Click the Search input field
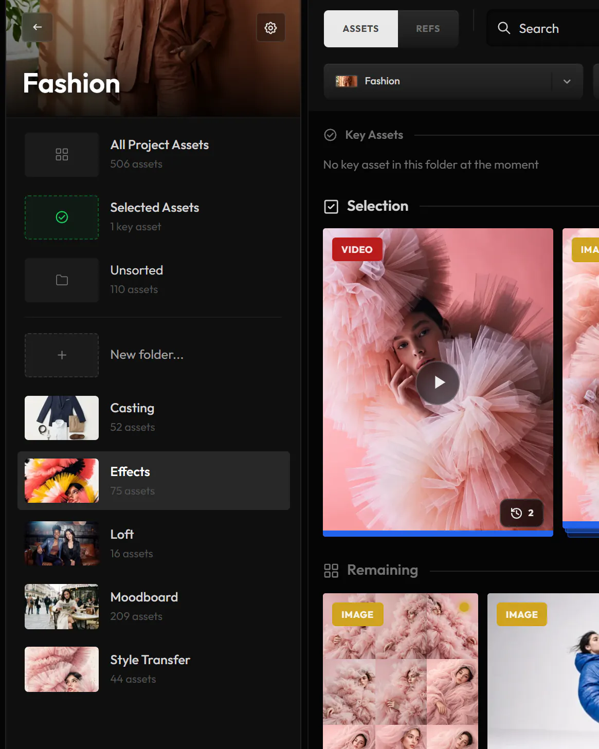Image resolution: width=599 pixels, height=749 pixels. pyautogui.click(x=542, y=28)
